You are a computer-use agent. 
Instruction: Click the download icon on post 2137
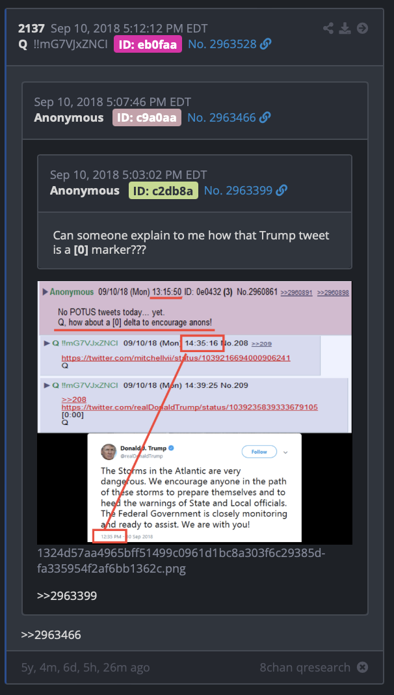pos(345,29)
